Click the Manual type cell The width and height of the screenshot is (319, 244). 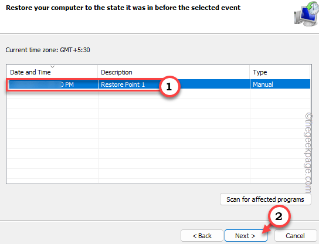click(x=263, y=84)
